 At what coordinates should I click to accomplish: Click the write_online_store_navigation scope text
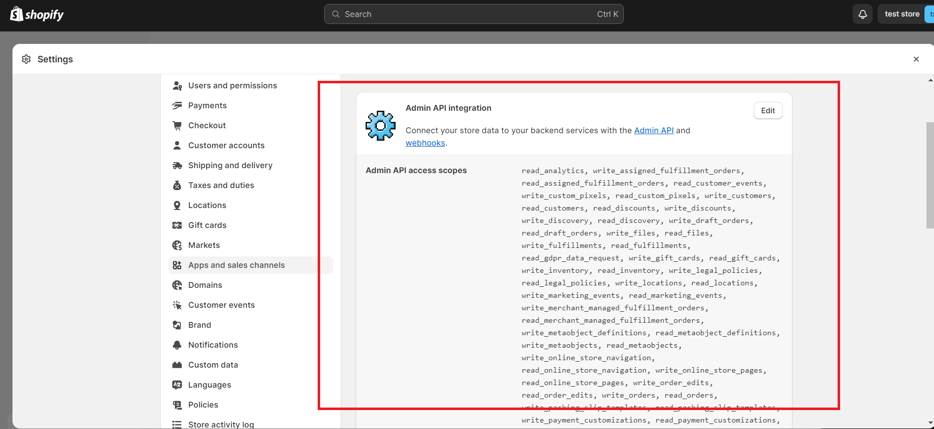point(586,358)
